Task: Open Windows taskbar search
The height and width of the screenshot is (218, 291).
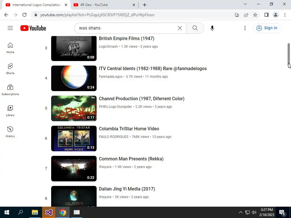Action: [x=20, y=212]
